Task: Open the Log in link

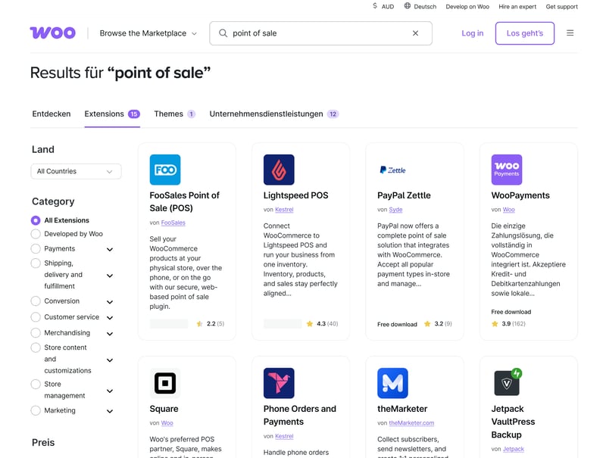Action: pos(472,33)
